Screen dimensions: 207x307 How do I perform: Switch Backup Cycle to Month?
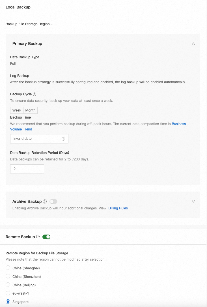click(x=30, y=110)
